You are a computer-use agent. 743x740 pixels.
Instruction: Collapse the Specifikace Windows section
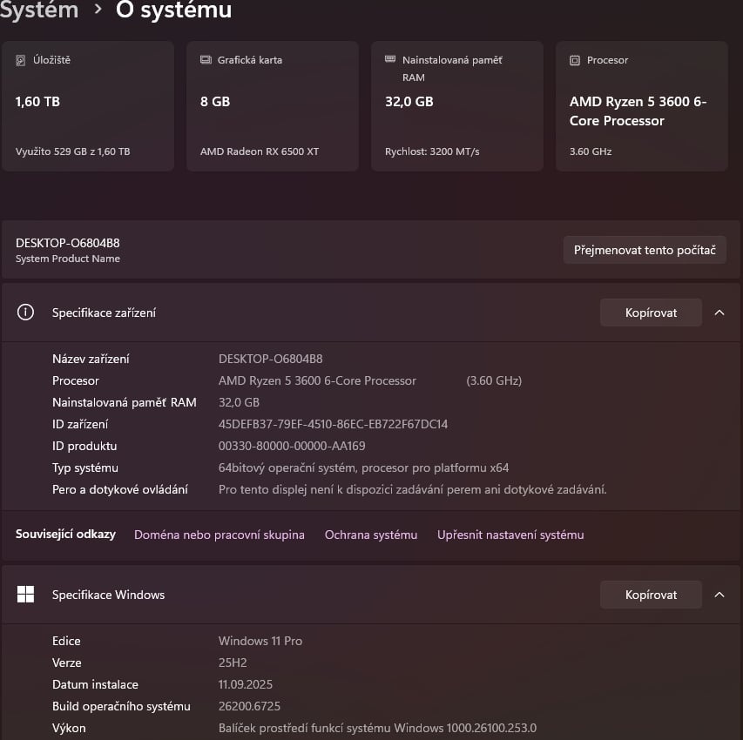[x=719, y=594]
